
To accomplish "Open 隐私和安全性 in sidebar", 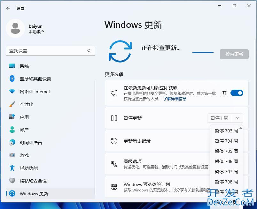I will pos(50,181).
